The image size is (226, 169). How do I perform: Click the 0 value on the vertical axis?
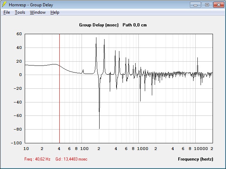pyautogui.click(x=20, y=75)
